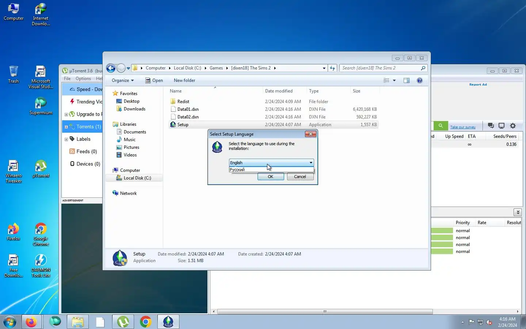This screenshot has height=329, width=526.
Task: Open the change view options dropdown arrow
Action: [x=394, y=80]
